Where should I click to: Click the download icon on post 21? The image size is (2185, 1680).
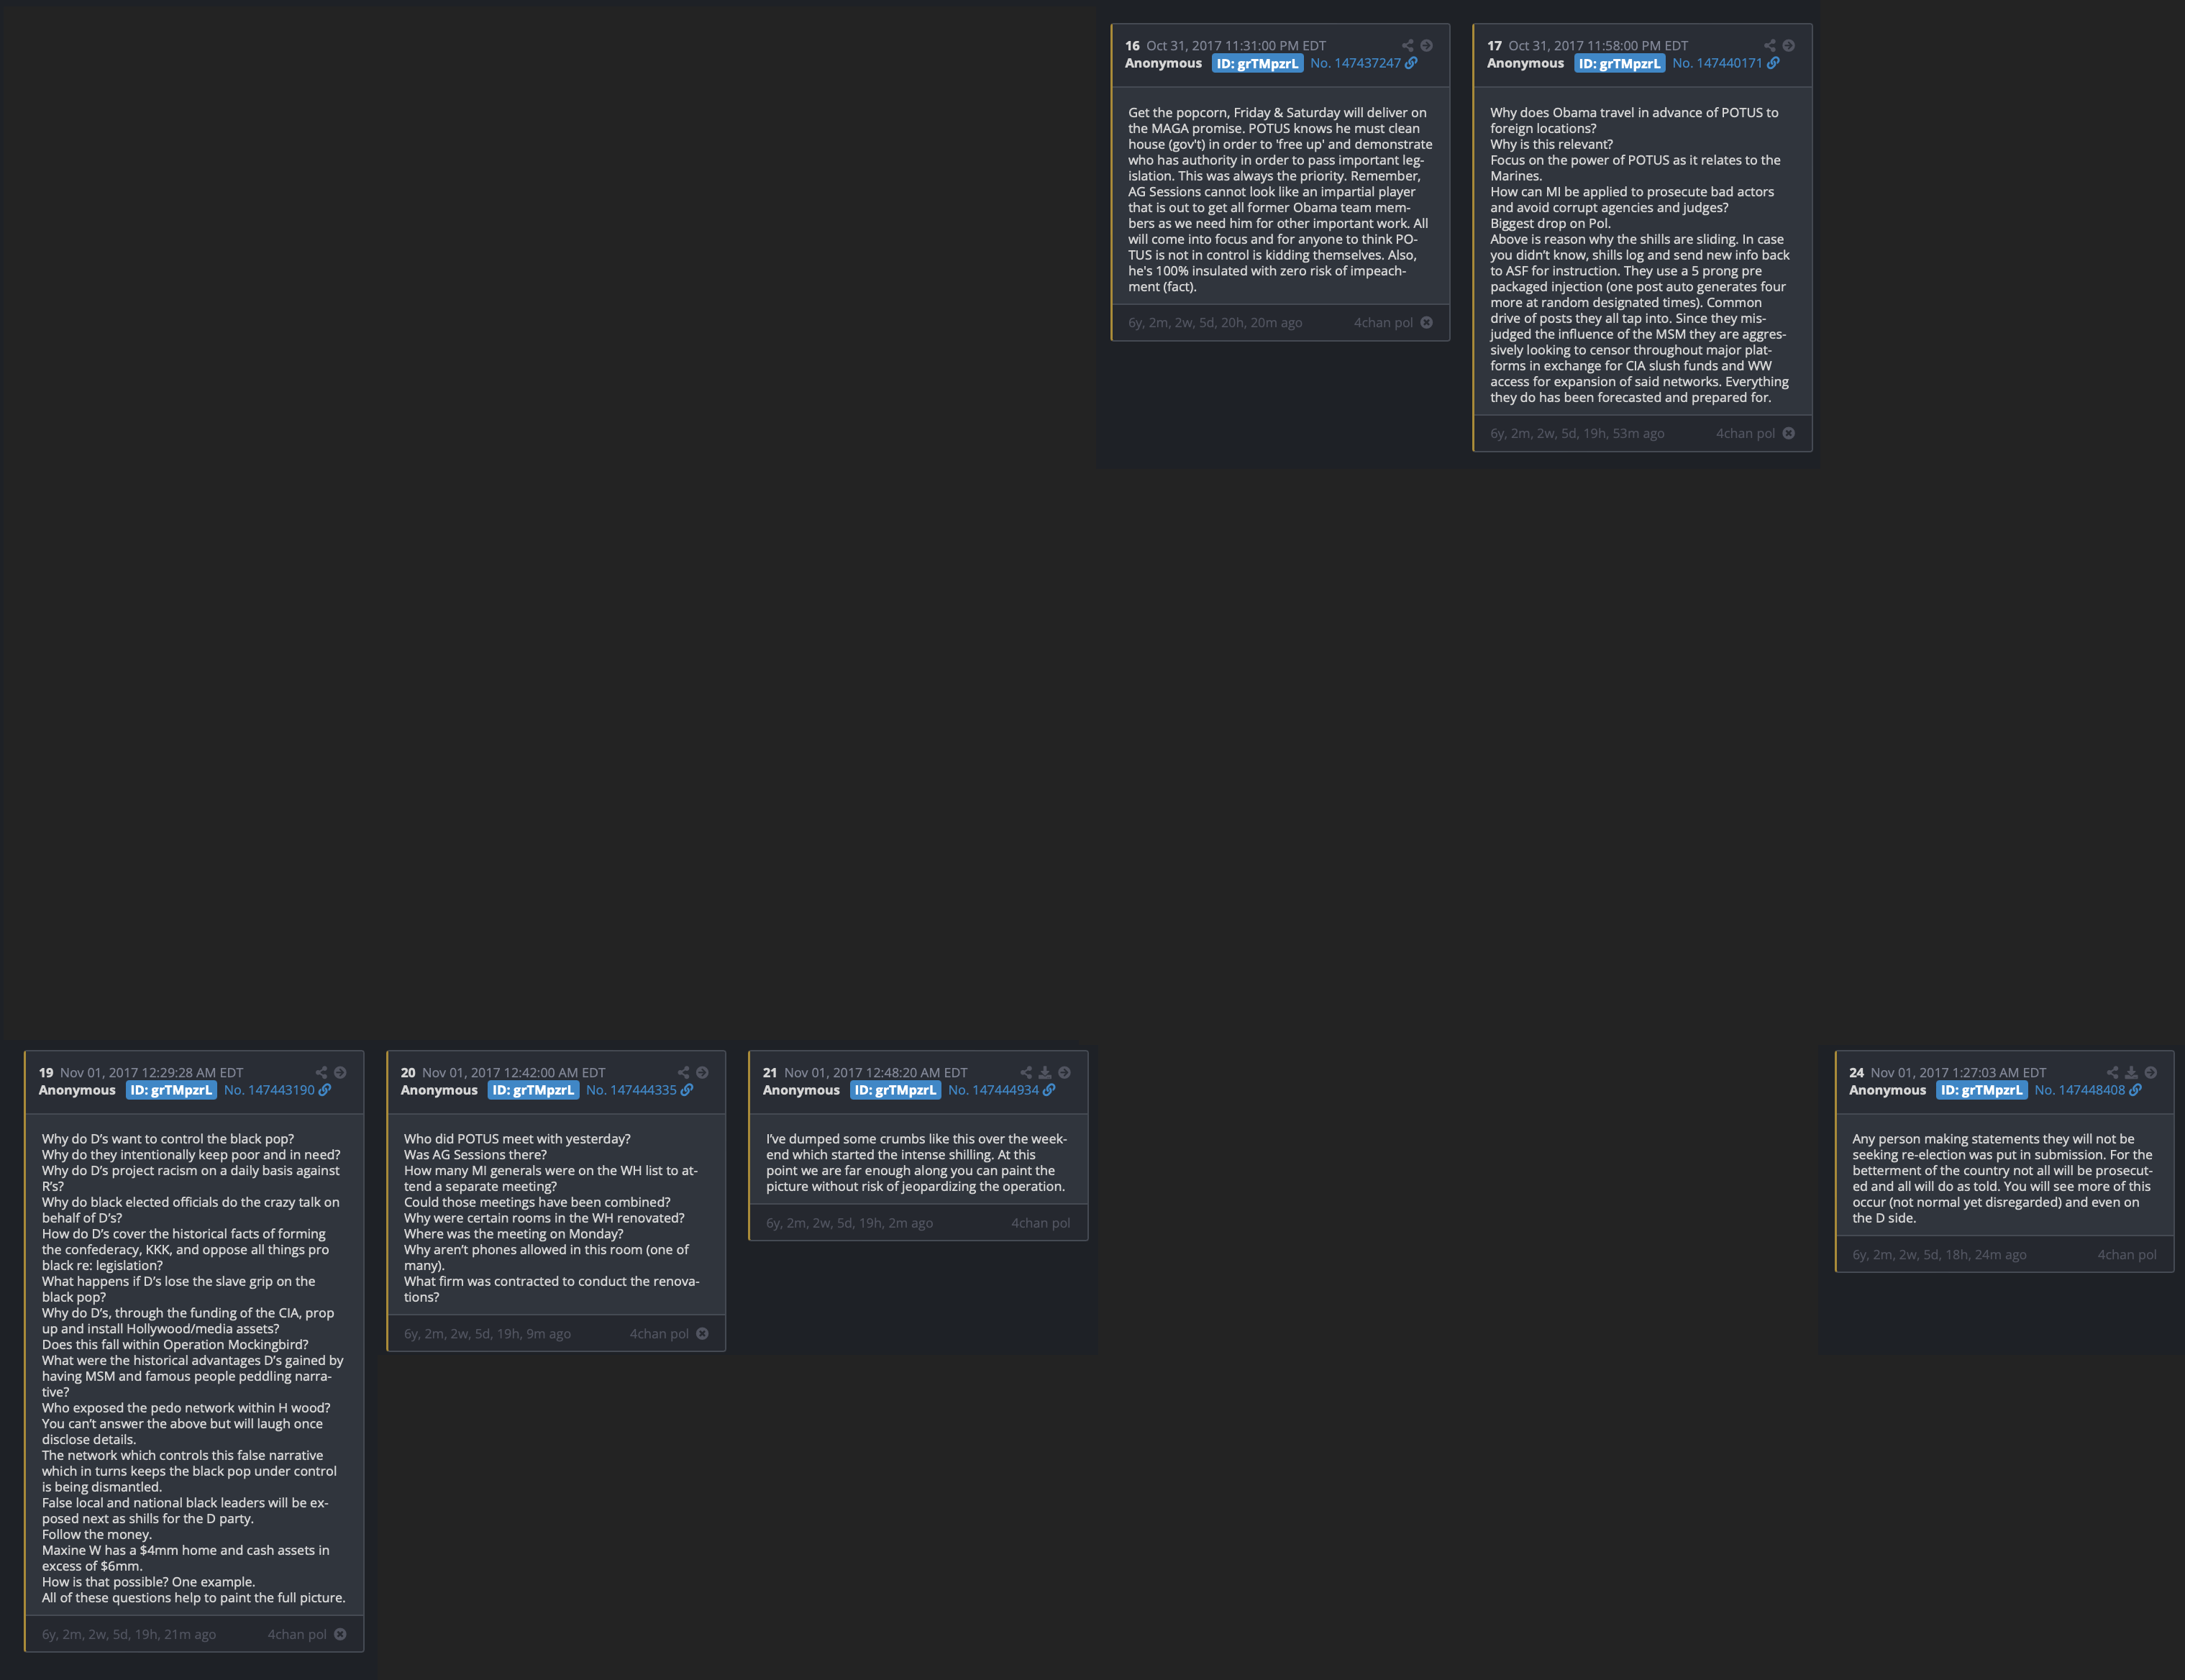pos(1045,1072)
